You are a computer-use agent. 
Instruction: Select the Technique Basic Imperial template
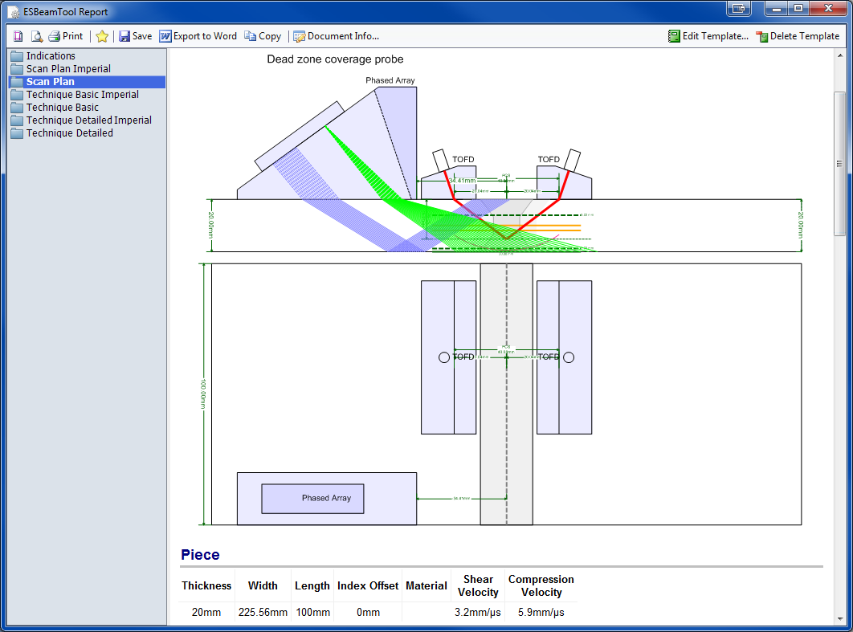[83, 95]
